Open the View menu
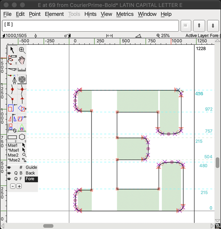This screenshot has width=221, height=229. [x=106, y=14]
